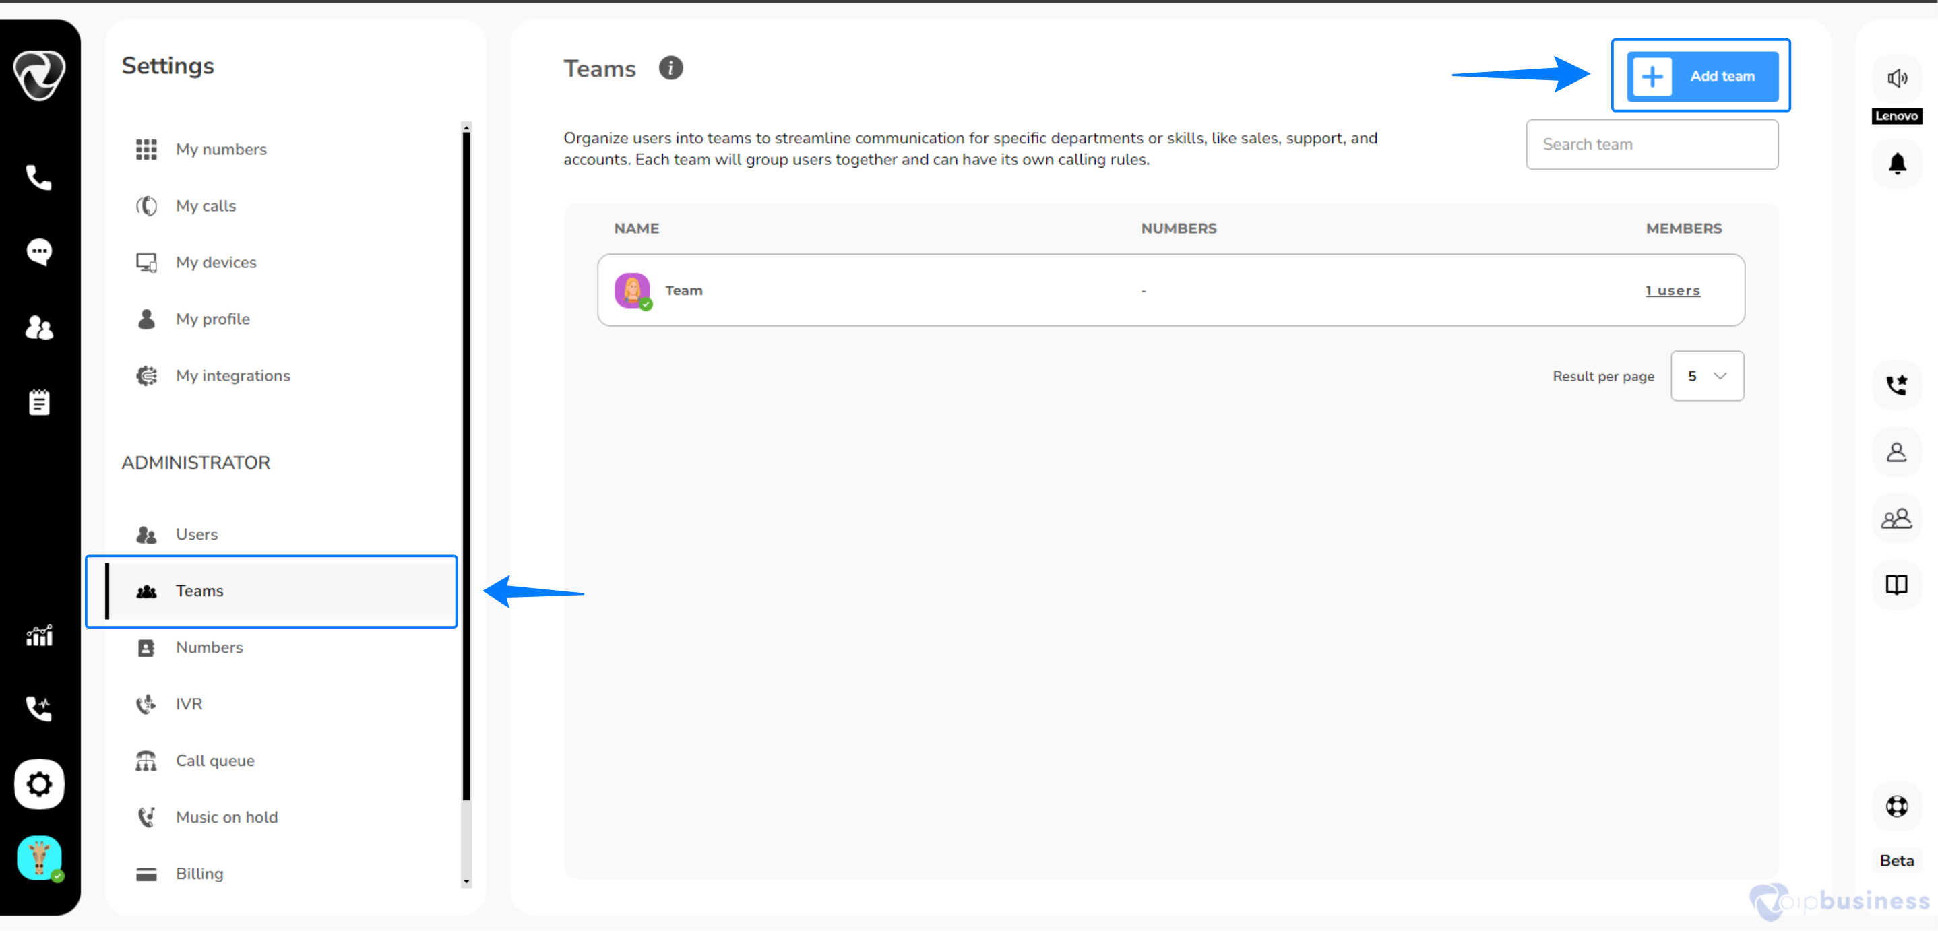Screen dimensions: 1938x931
Task: Open My calls settings
Action: pos(206,206)
